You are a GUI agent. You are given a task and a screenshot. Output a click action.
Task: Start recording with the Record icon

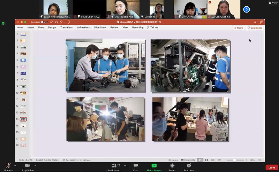click(172, 166)
